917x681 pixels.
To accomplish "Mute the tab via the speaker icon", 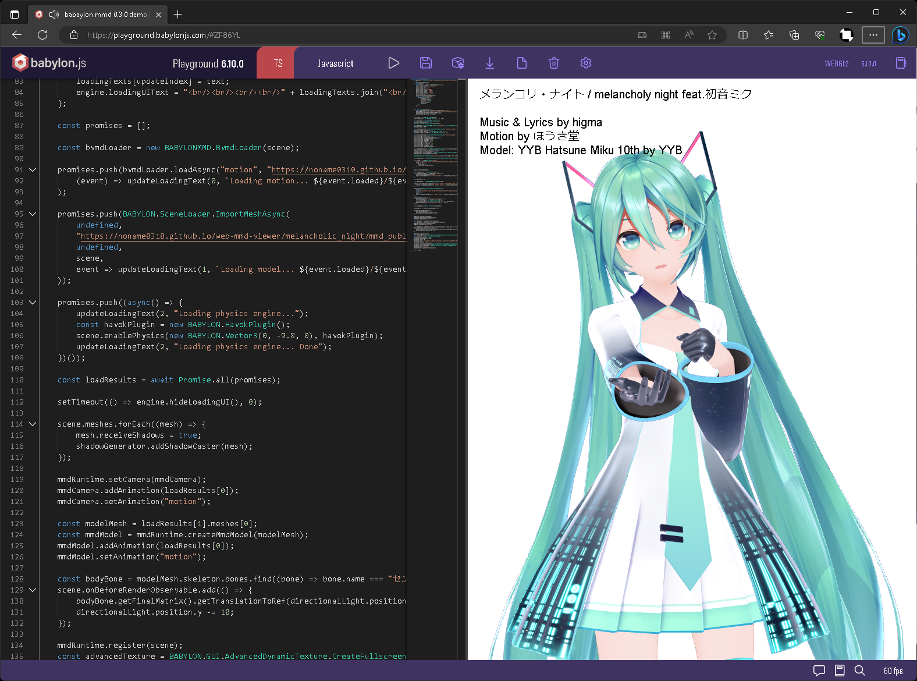I will coord(54,15).
